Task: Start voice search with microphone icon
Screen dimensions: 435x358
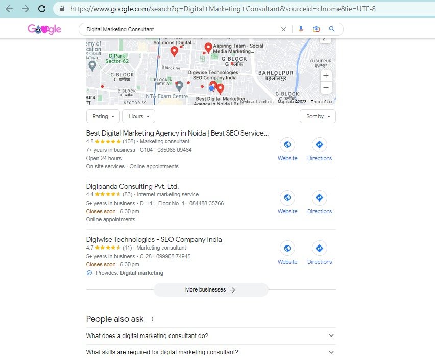Action: coord(301,29)
